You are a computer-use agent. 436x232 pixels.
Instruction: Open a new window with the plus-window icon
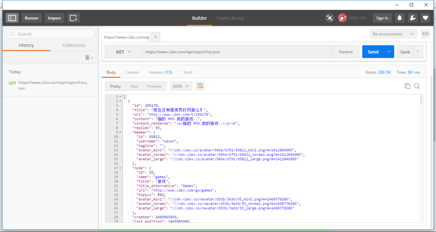pos(73,18)
